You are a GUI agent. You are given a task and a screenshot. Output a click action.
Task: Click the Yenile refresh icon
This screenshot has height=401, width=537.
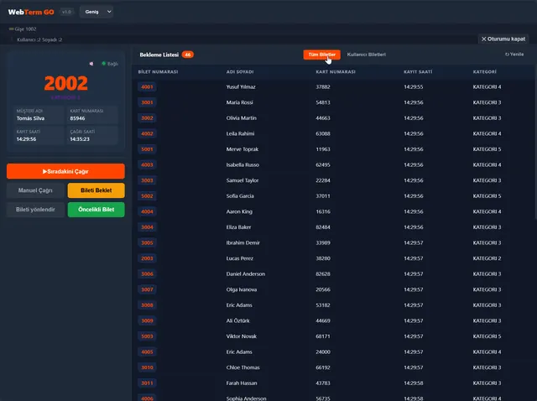[507, 55]
